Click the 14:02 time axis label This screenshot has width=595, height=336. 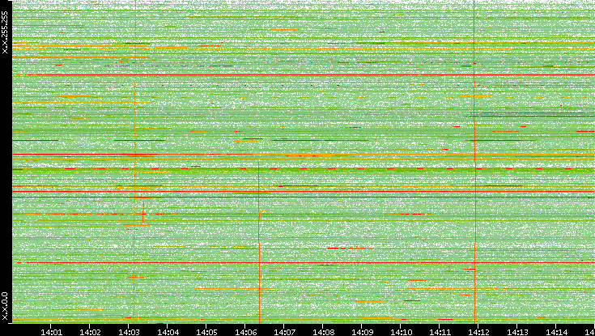click(90, 332)
